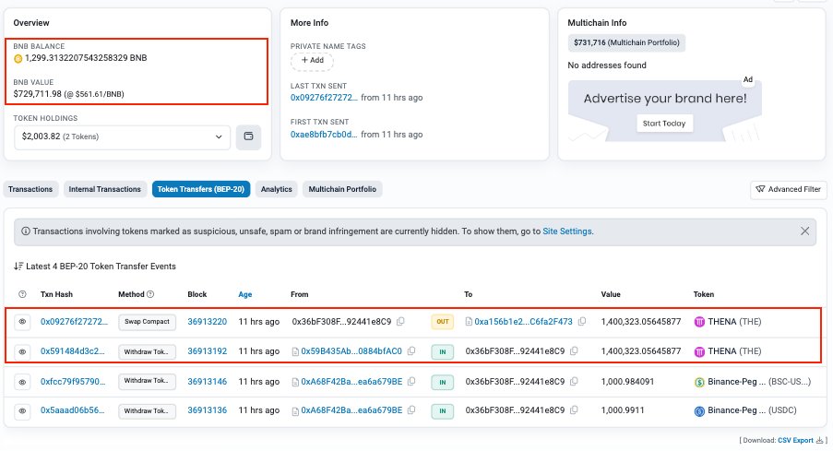Open txn hash 0x5aaad06b56
This screenshot has width=833, height=451.
click(72, 410)
